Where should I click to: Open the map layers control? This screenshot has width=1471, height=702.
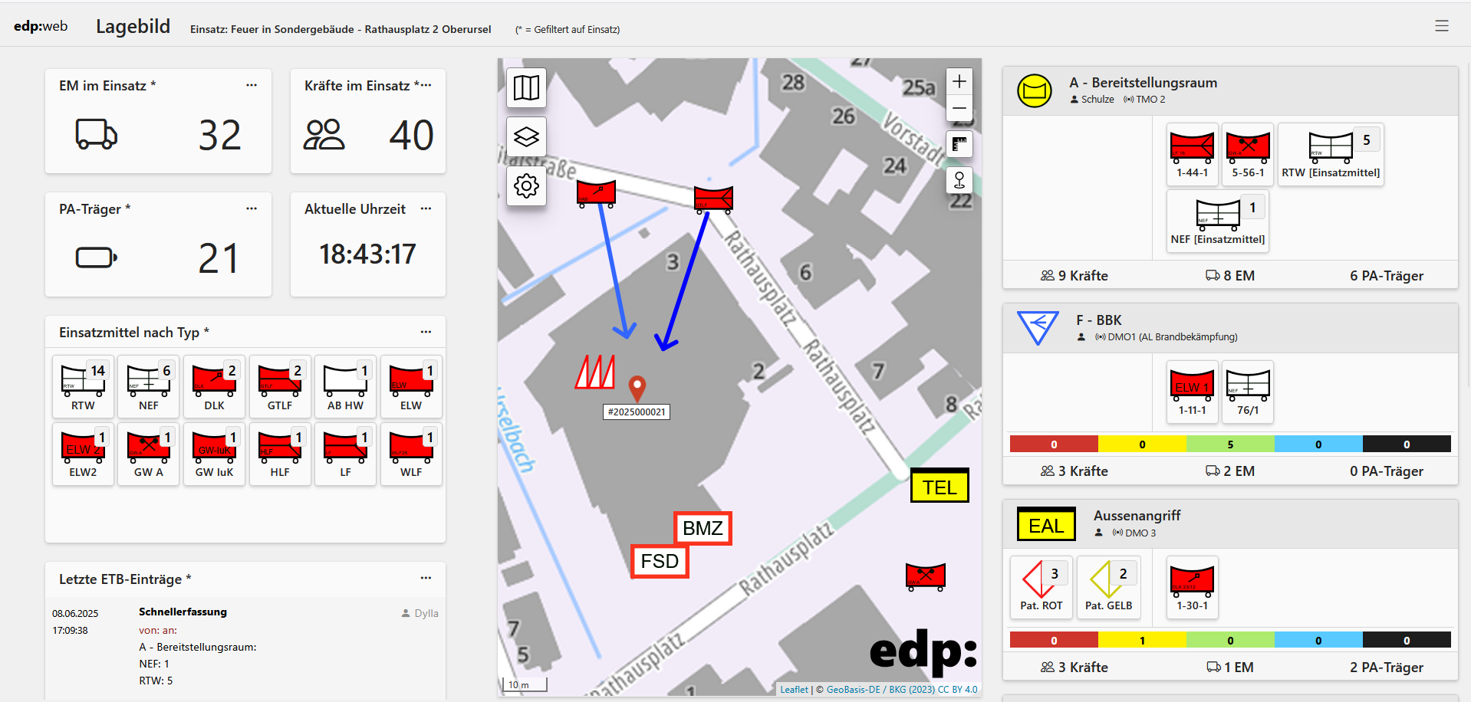(526, 137)
